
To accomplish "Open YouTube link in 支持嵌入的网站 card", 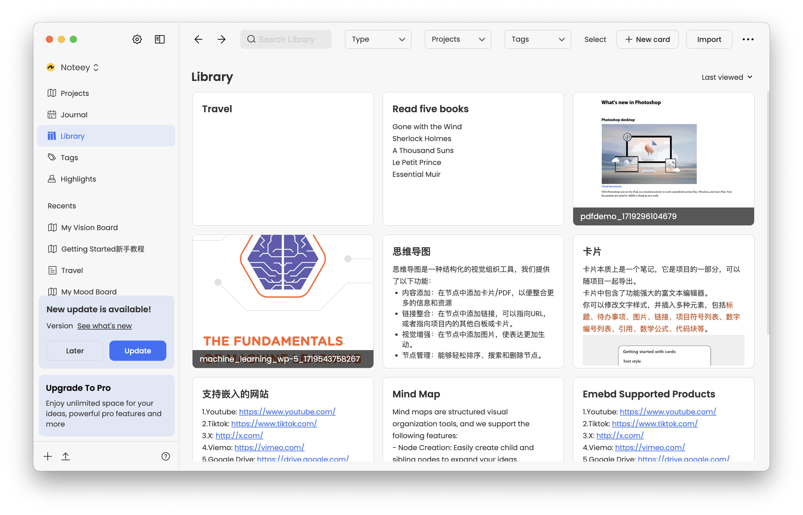I will [287, 412].
